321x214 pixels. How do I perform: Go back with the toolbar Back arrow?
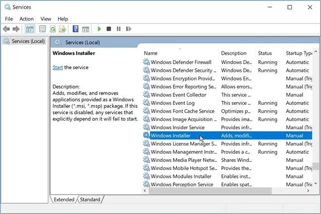tap(6, 29)
